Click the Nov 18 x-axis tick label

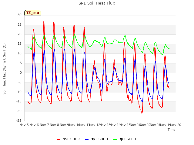pos(156,125)
